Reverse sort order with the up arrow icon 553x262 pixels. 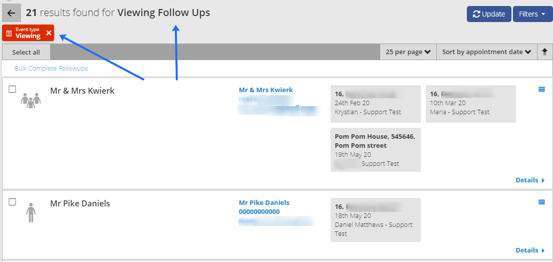point(544,52)
